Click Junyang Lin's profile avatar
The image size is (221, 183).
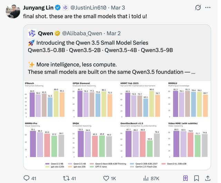tap(13, 11)
